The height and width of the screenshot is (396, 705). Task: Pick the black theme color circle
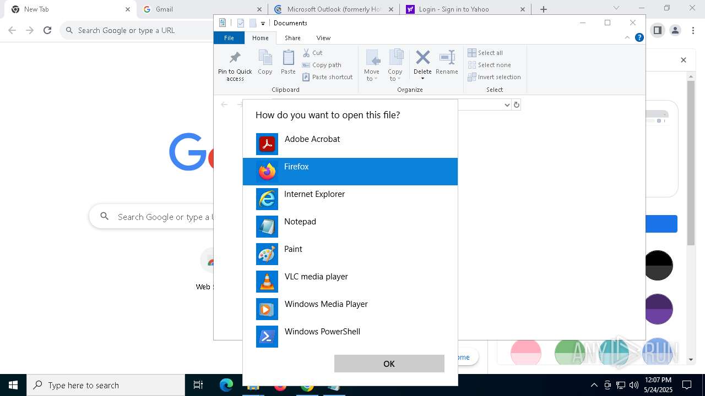659,265
